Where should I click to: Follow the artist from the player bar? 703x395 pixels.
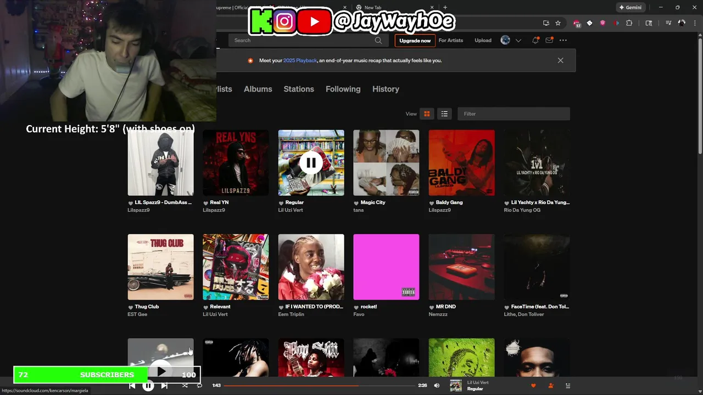[550, 386]
